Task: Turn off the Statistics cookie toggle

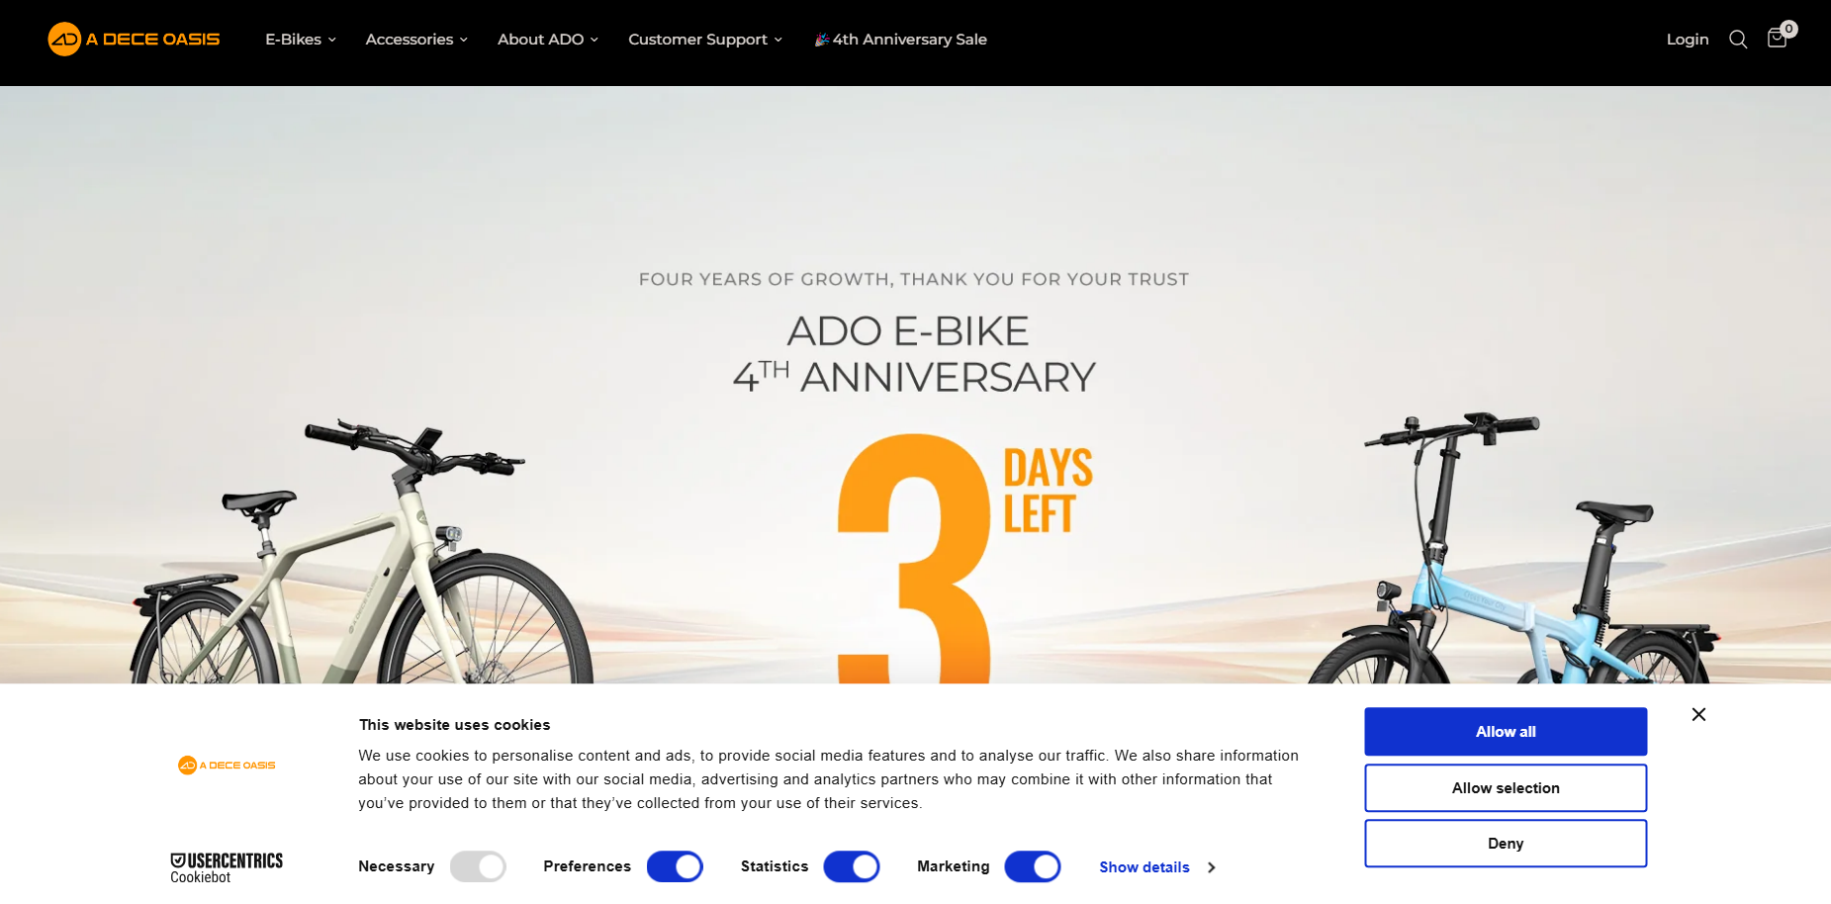Action: point(852,866)
